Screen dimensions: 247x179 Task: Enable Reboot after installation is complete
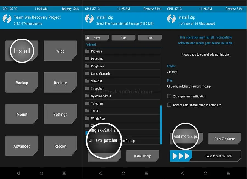(169, 105)
